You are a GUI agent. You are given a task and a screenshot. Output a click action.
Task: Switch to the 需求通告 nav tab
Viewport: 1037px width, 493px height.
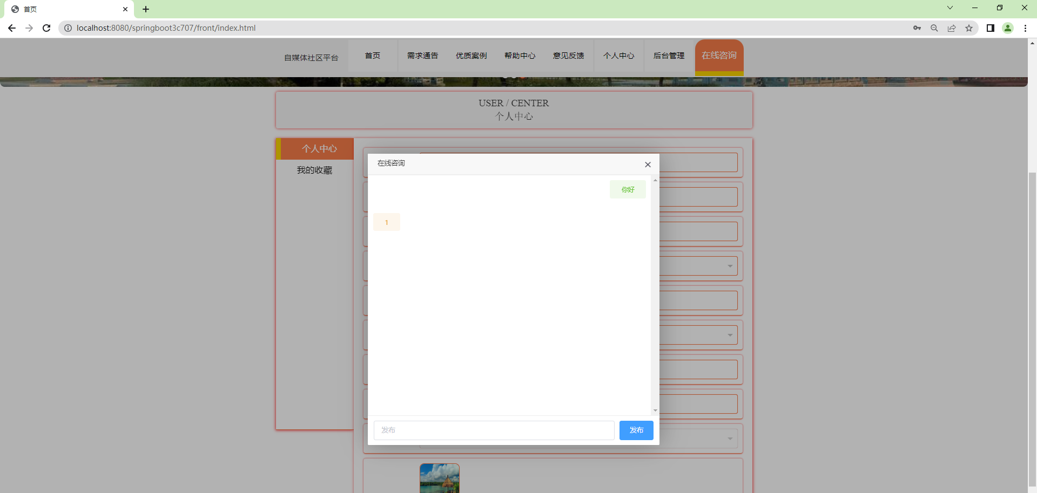pos(423,56)
